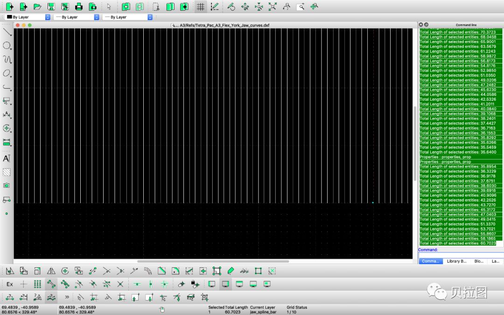Select the Circle drawing tool

7,46
